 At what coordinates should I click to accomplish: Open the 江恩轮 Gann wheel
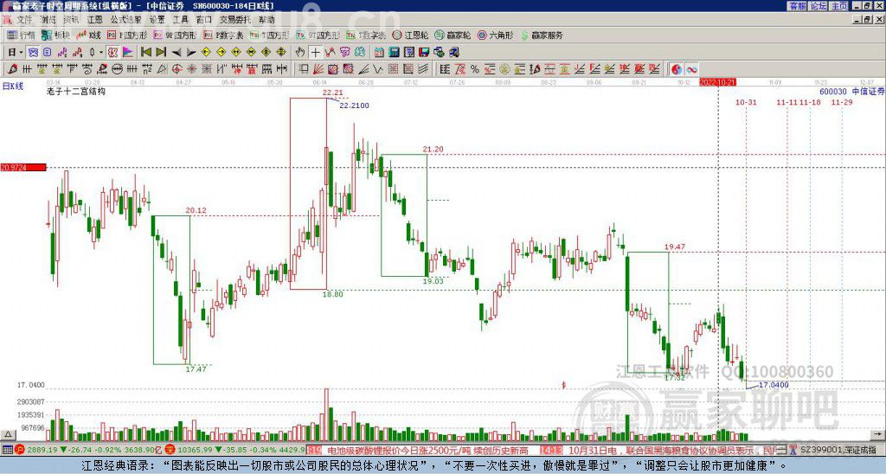tap(410, 35)
